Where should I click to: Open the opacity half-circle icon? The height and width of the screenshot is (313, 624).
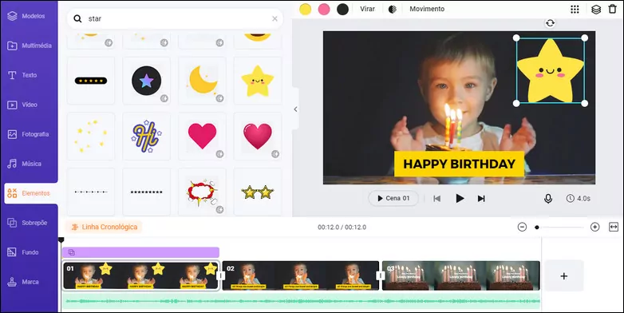(x=393, y=9)
